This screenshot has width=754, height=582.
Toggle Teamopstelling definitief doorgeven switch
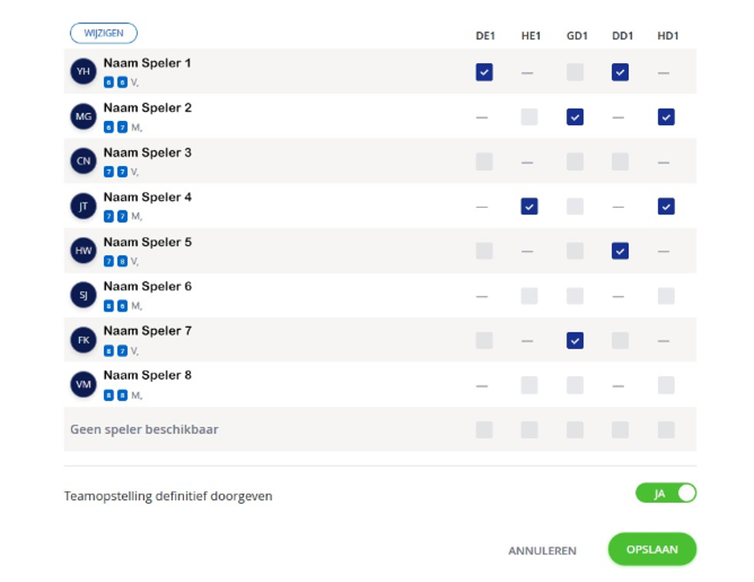(665, 494)
